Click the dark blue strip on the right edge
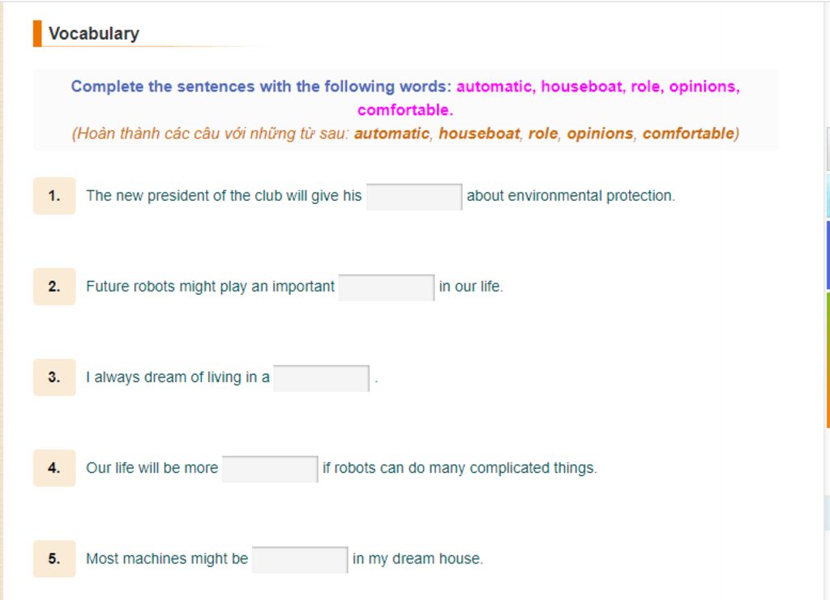Viewport: 830px width, 600px height. [x=828, y=255]
